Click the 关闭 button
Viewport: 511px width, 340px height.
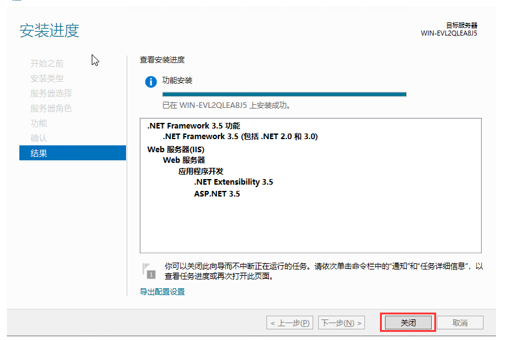click(x=407, y=323)
